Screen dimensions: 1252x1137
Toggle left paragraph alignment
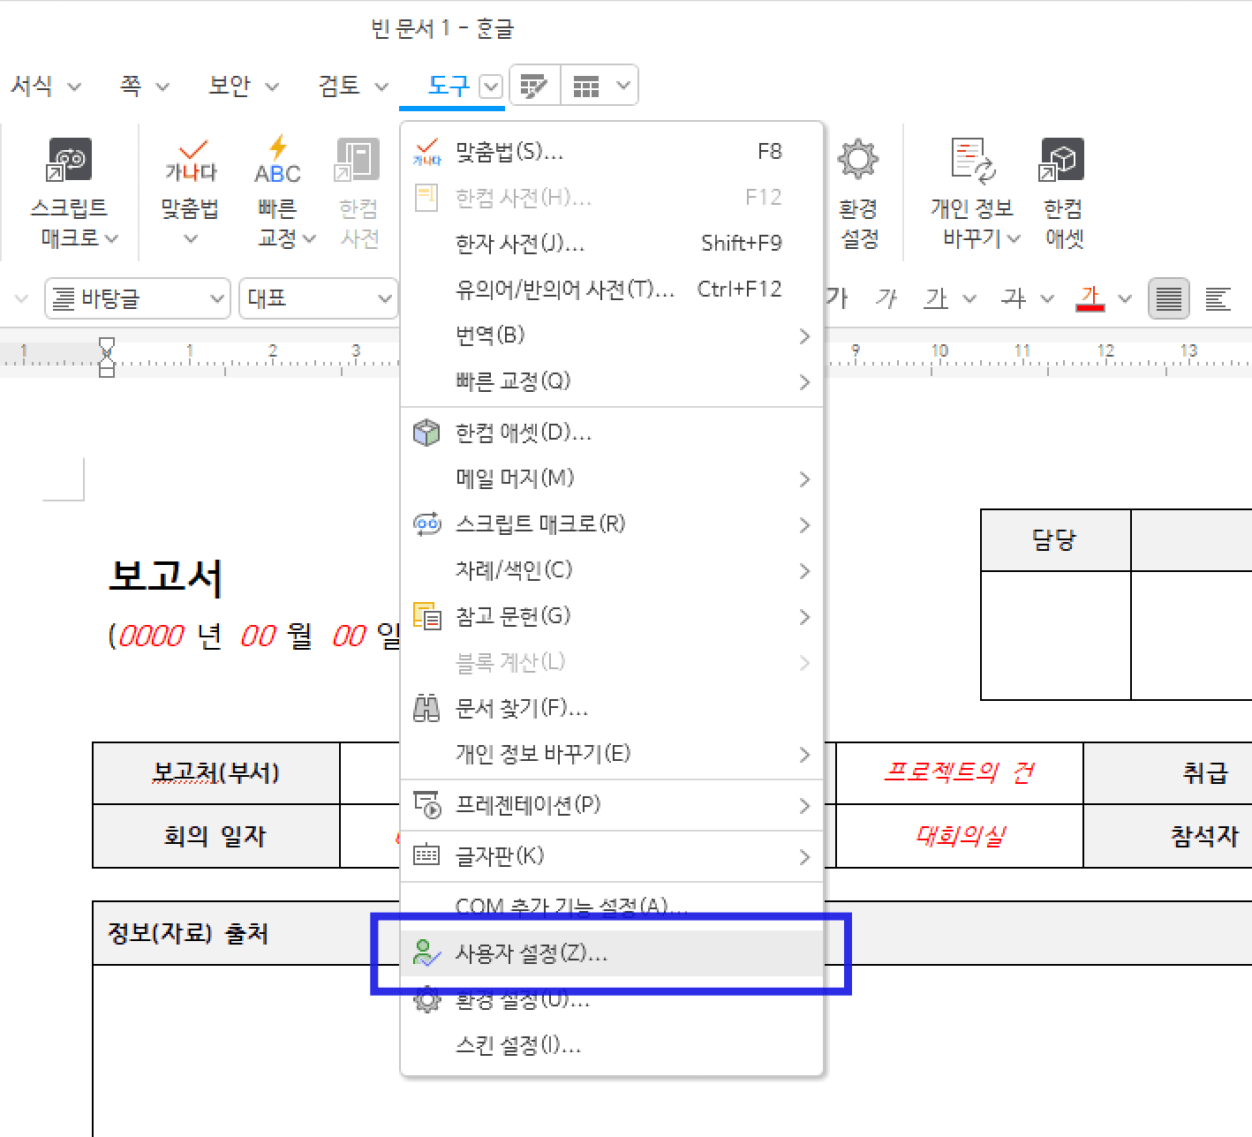coord(1218,298)
